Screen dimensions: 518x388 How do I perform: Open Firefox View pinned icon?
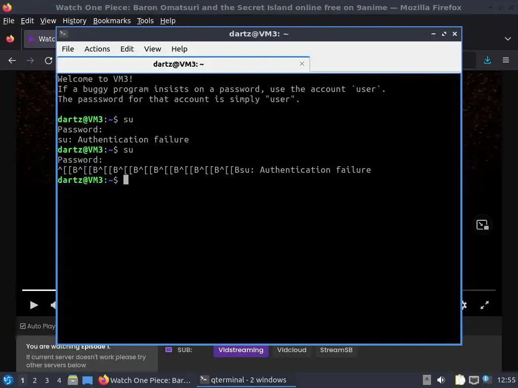10,39
